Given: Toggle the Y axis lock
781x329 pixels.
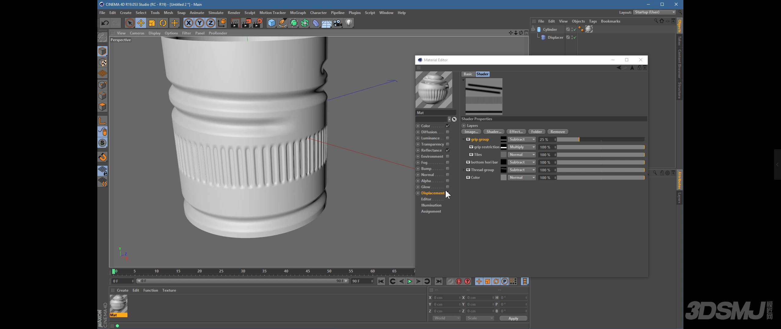Looking at the screenshot, I should (200, 23).
